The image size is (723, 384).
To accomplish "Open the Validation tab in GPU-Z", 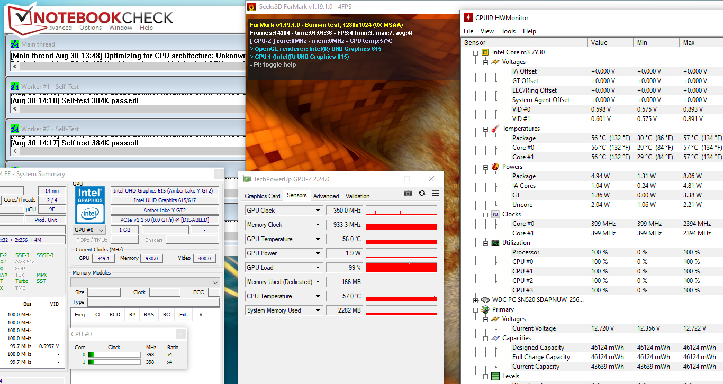I will (x=358, y=196).
